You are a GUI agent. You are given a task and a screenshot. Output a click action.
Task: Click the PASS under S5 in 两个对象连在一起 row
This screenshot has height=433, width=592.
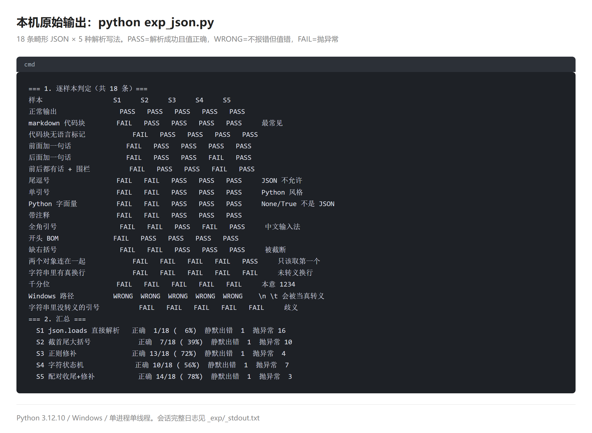tap(250, 261)
